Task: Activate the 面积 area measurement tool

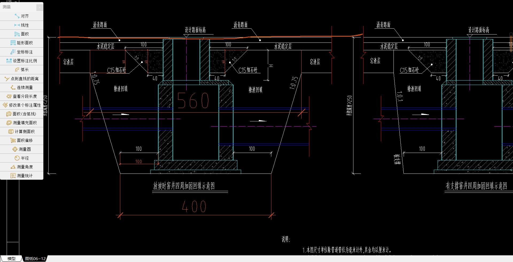Action: pos(22,34)
